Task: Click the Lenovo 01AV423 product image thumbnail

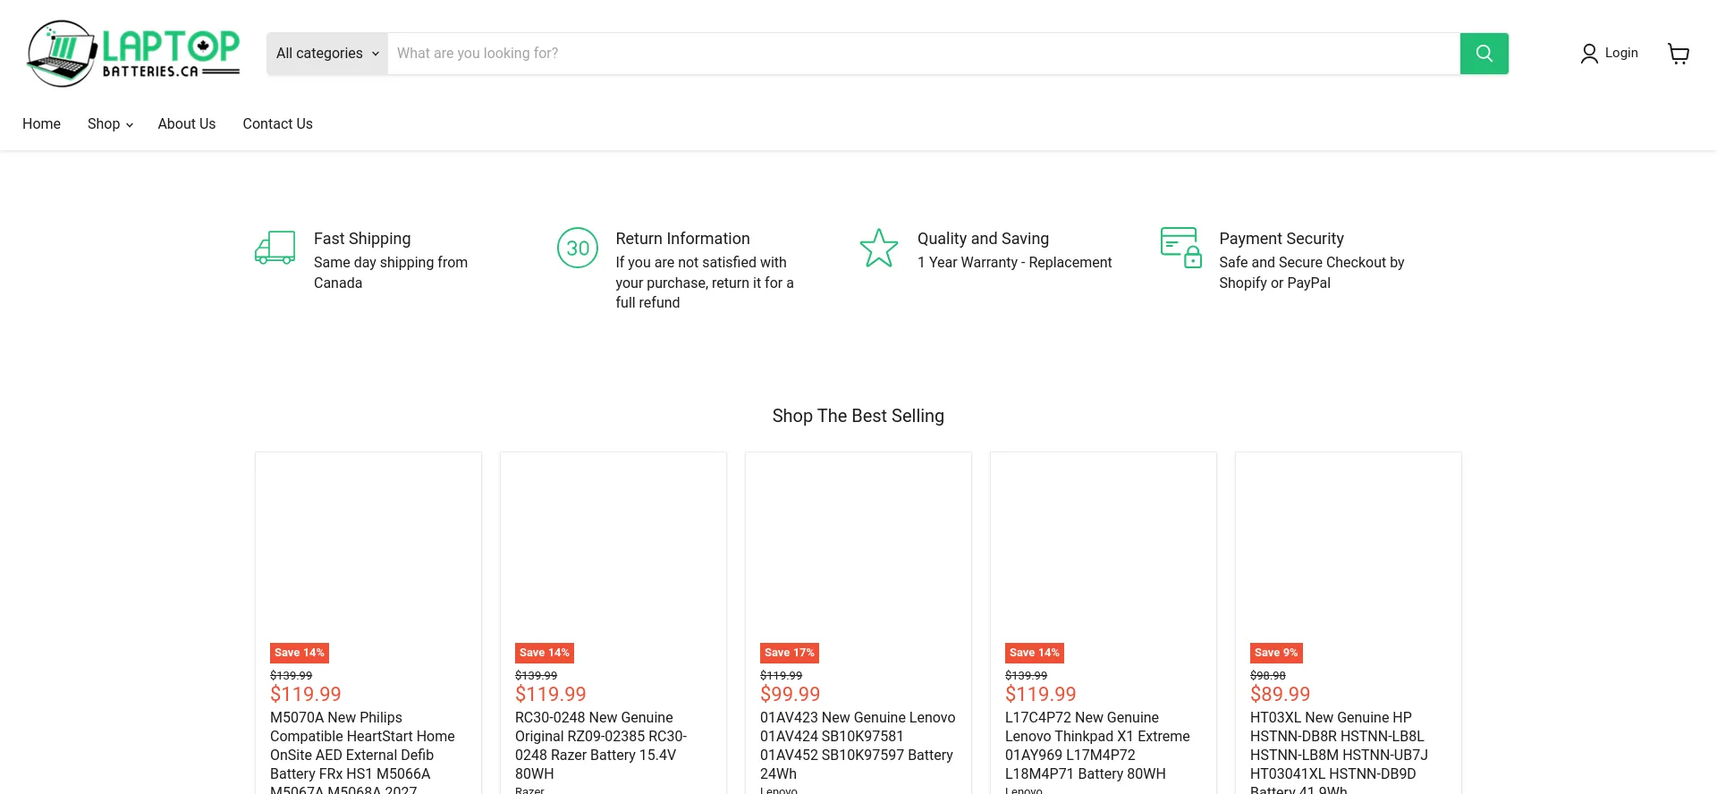Action: point(858,545)
